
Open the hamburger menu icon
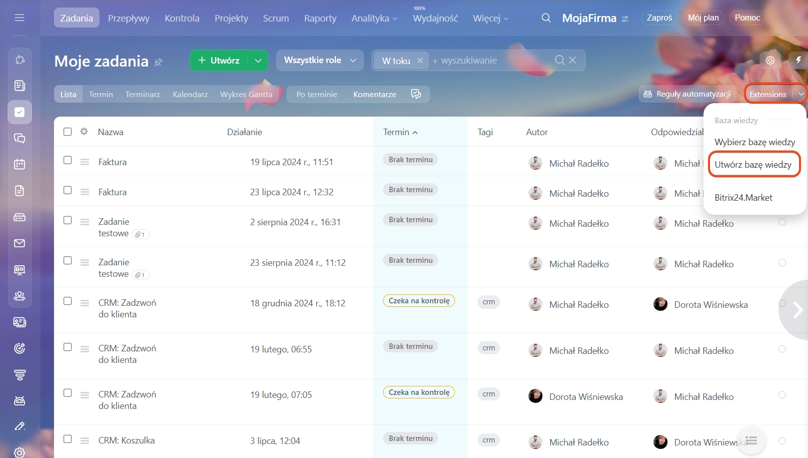coord(19,18)
